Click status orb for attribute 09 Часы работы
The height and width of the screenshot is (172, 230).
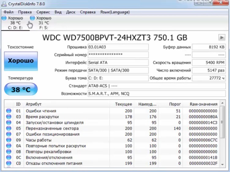pyautogui.click(x=9, y=140)
